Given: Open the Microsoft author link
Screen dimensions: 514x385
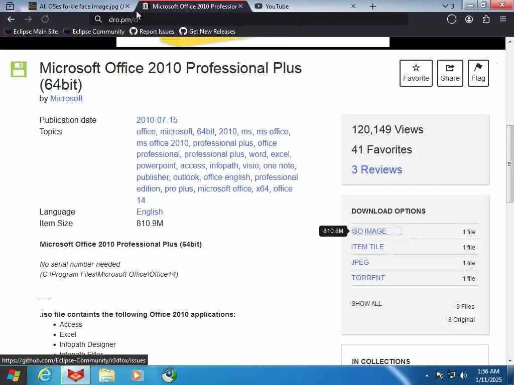Looking at the screenshot, I should [66, 99].
